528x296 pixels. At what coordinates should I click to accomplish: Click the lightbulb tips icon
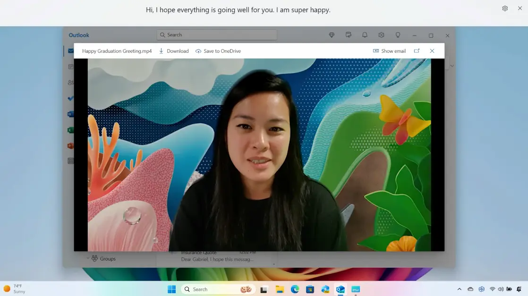[398, 35]
